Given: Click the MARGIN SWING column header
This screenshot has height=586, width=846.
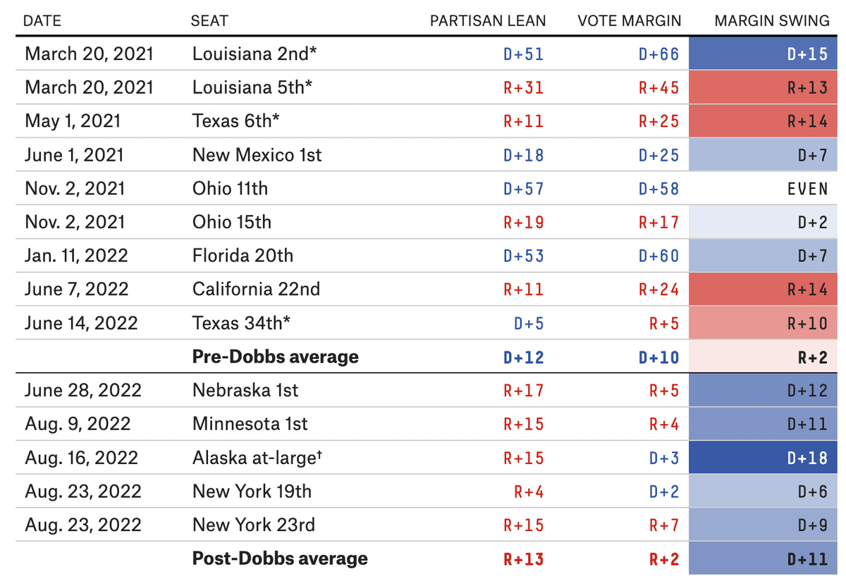Looking at the screenshot, I should [772, 21].
